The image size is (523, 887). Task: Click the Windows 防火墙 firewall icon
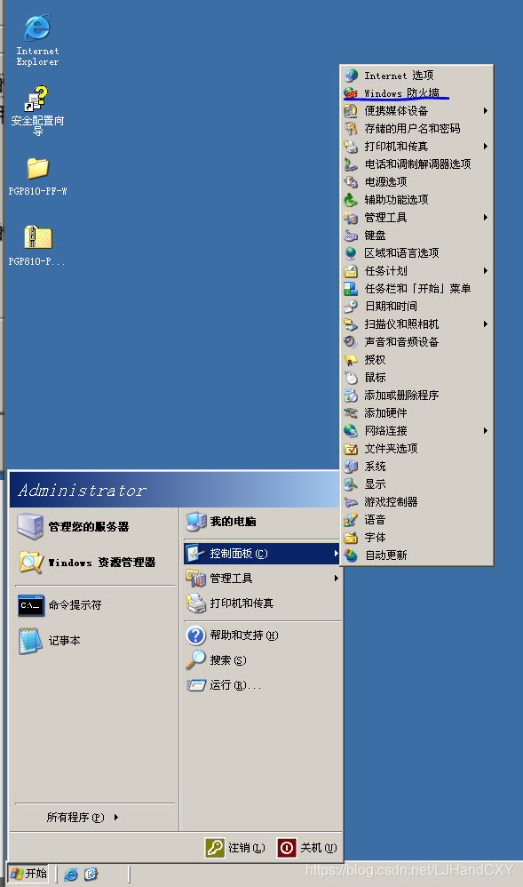coord(351,92)
